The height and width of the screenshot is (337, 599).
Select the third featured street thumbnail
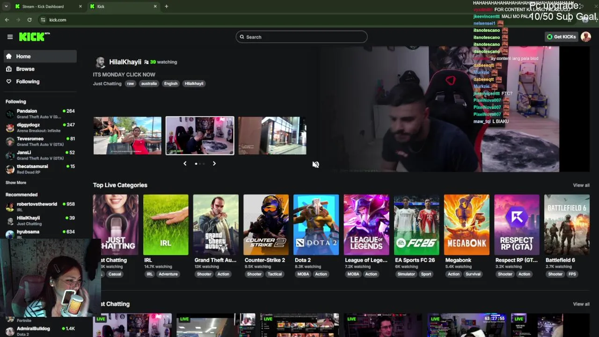point(272,136)
